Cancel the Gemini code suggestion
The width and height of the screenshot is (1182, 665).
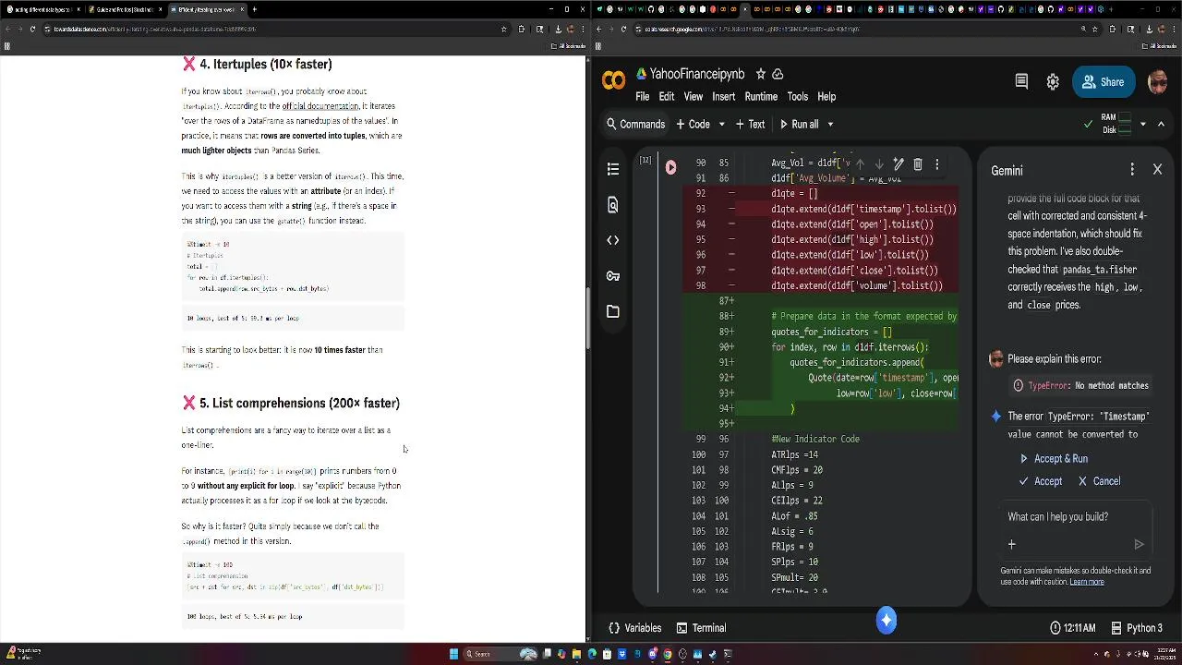1099,481
